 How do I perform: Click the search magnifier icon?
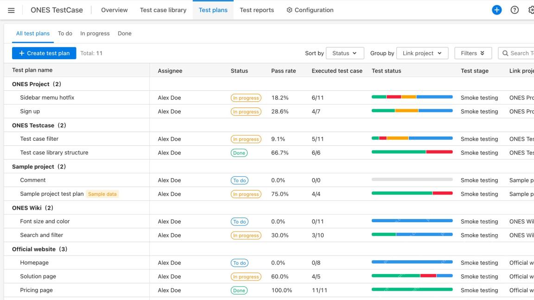point(505,53)
